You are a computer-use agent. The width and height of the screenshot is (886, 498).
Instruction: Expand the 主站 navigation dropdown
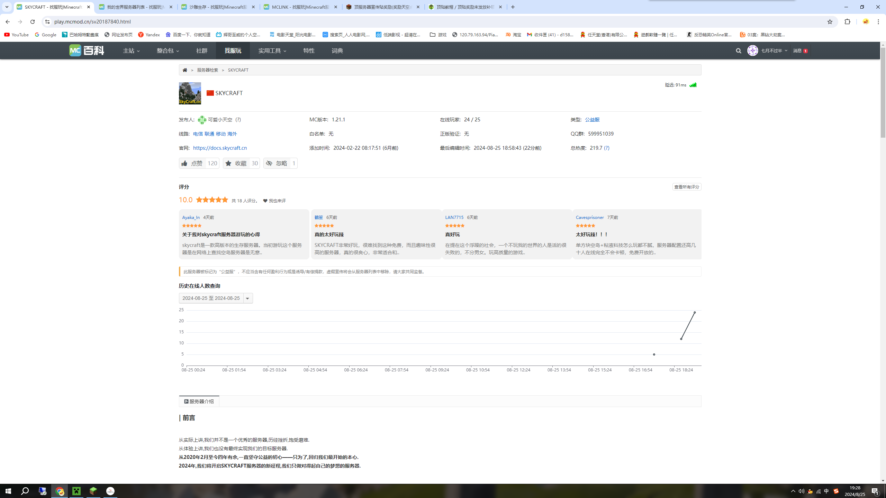(132, 50)
